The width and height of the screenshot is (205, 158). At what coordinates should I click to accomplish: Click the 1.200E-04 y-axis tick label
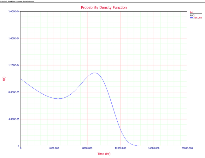pyautogui.click(x=13, y=65)
